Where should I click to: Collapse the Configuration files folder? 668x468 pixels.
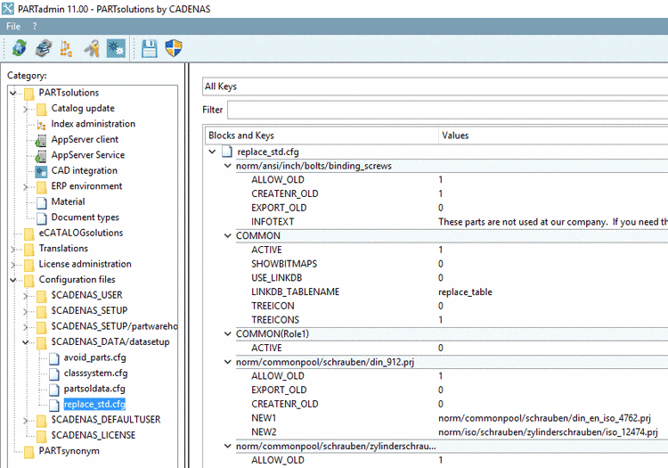tap(13, 280)
